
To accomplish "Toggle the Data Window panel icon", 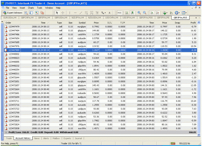I will coord(31,13).
